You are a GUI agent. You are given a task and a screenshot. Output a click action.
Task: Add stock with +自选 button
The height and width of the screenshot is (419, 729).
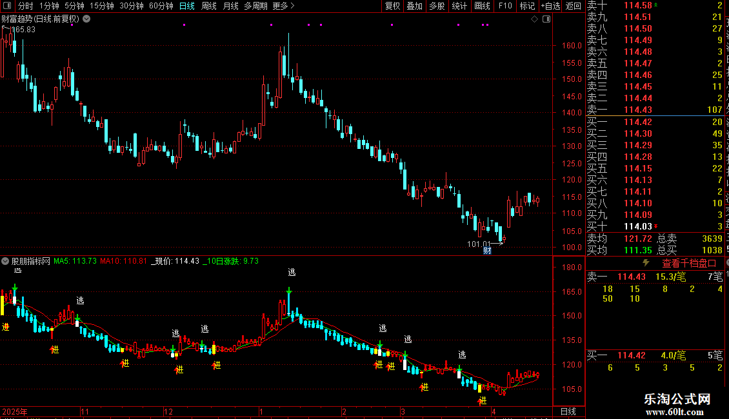[x=550, y=6]
